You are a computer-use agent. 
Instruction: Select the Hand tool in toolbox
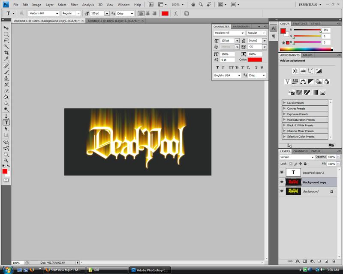coord(6,154)
